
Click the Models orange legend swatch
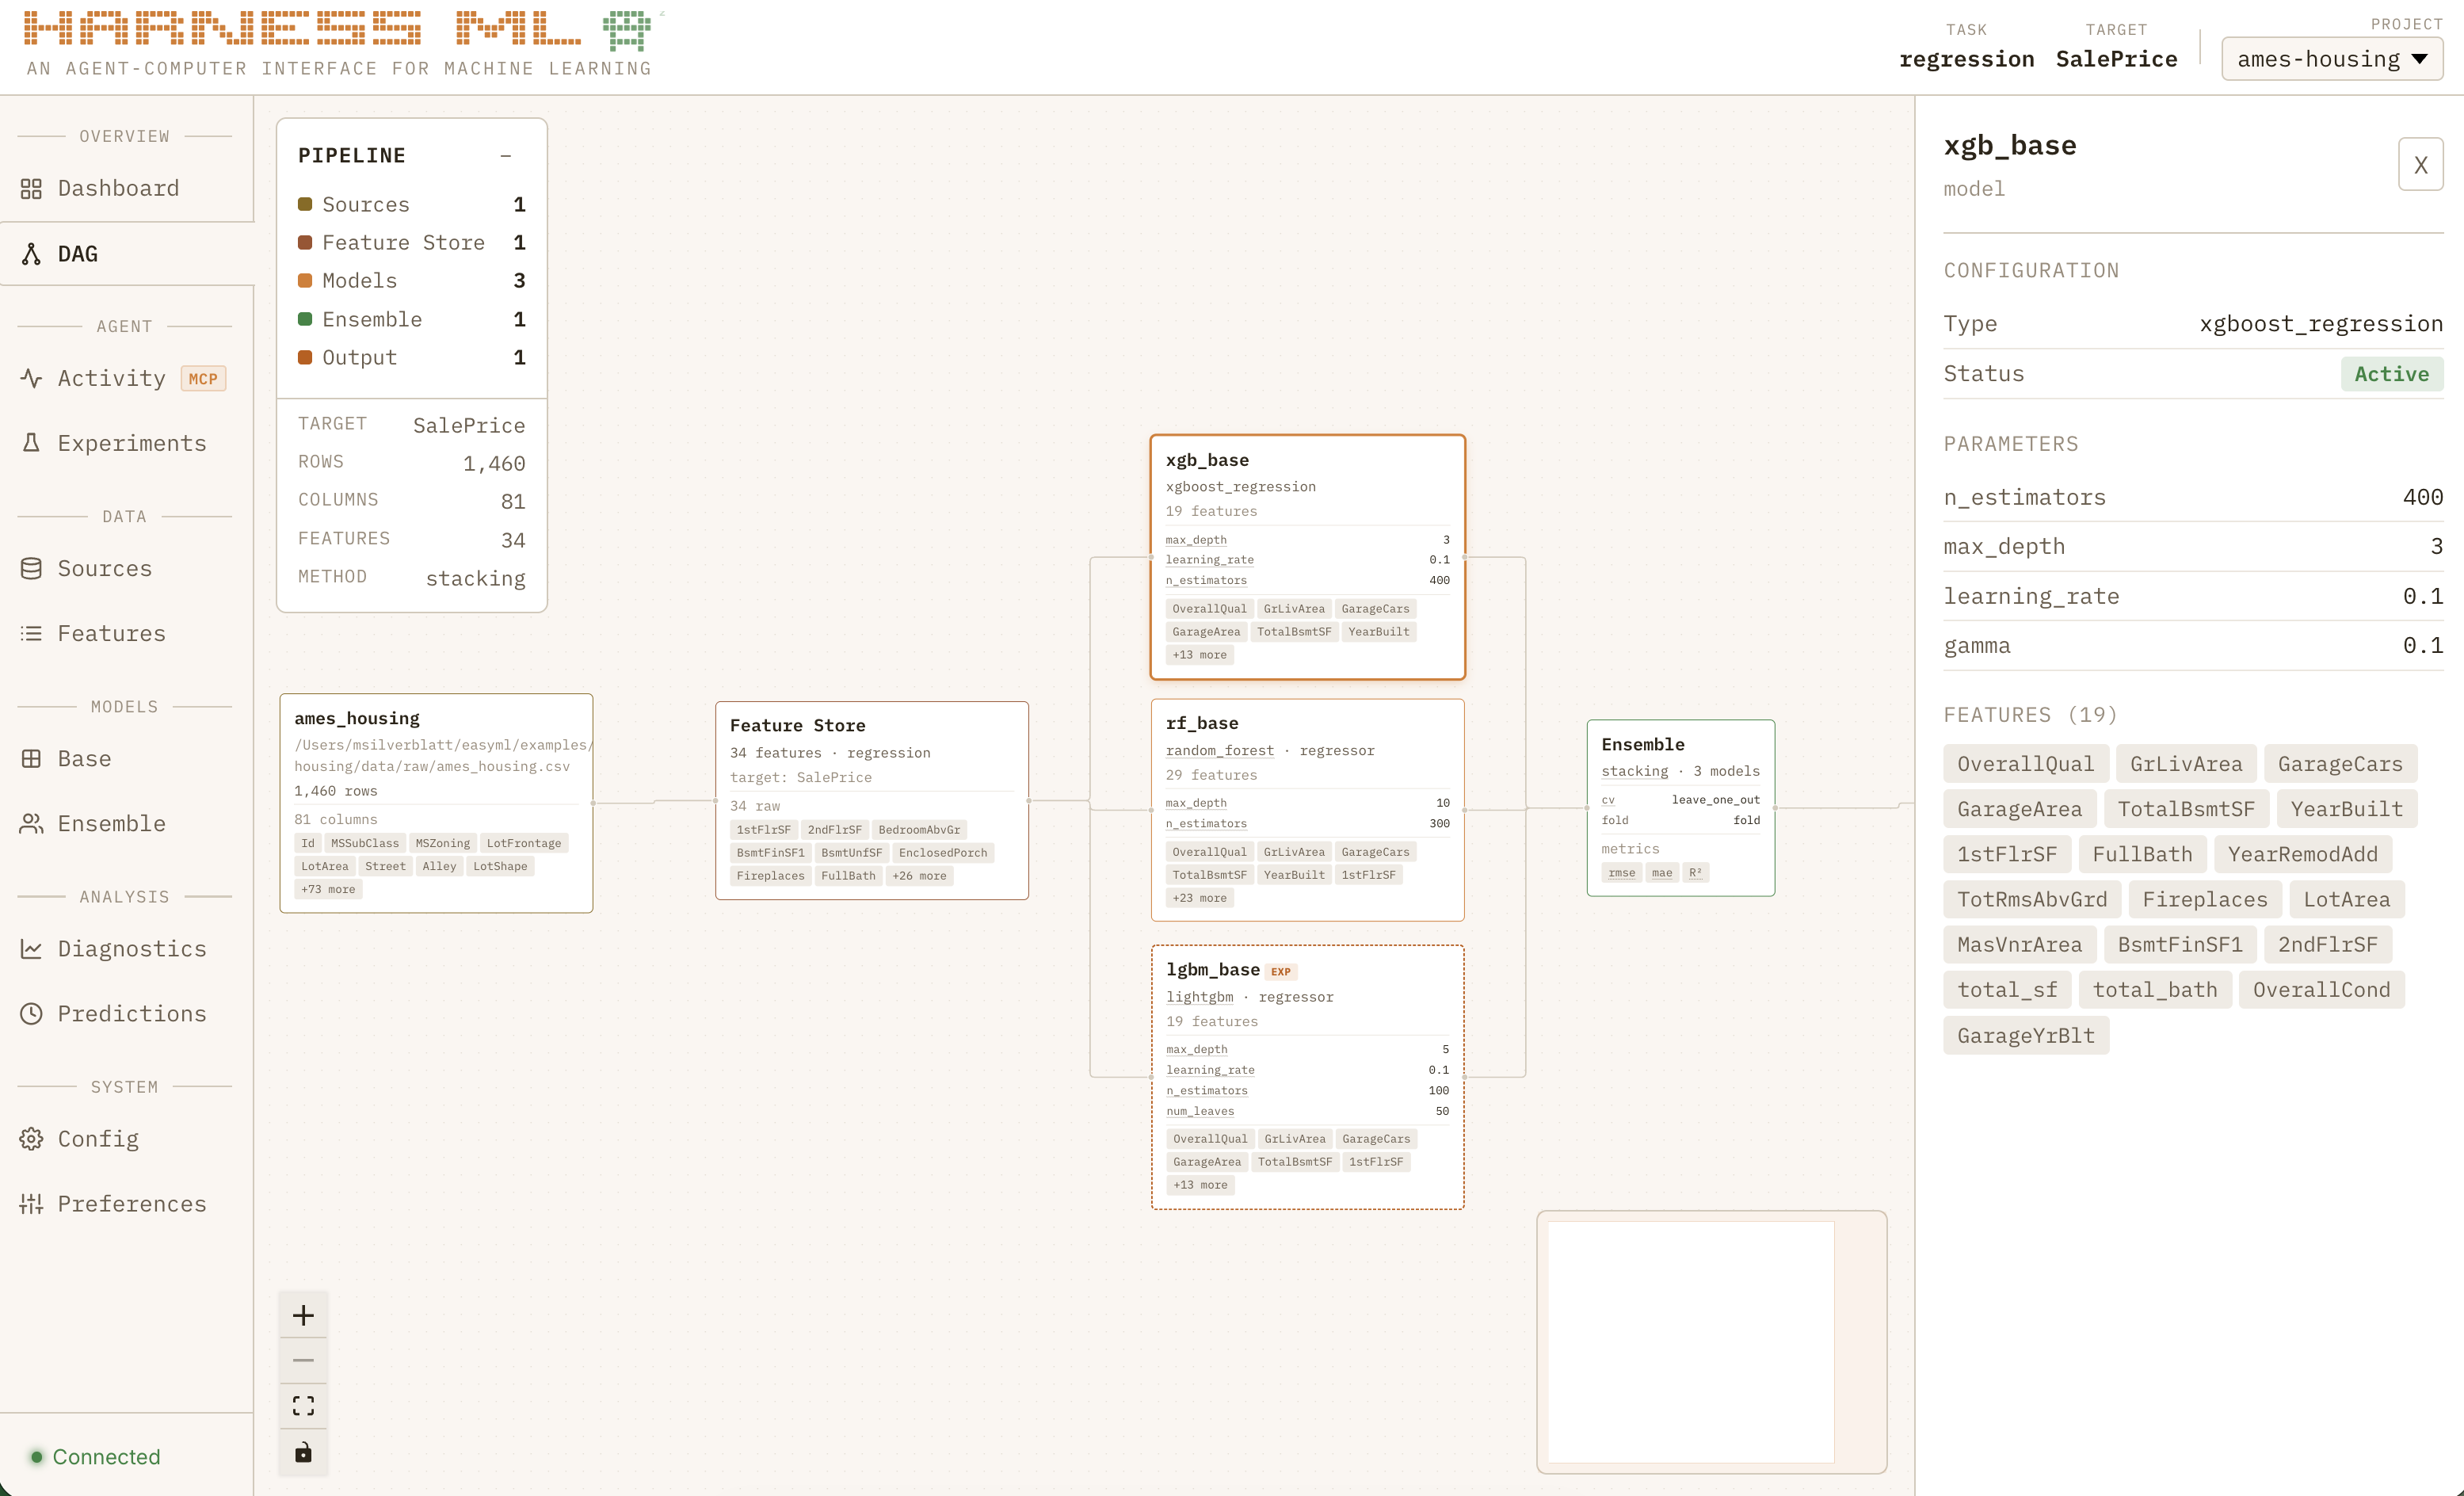[x=305, y=281]
